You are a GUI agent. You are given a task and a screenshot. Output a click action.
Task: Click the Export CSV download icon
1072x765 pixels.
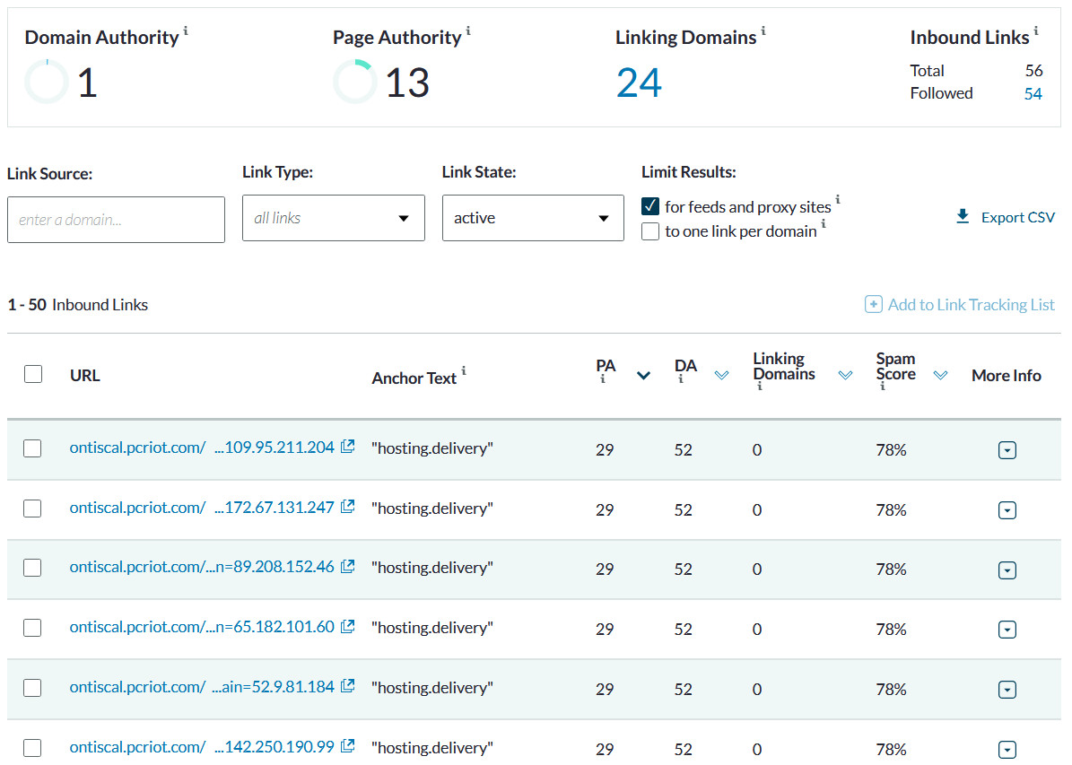(x=963, y=217)
